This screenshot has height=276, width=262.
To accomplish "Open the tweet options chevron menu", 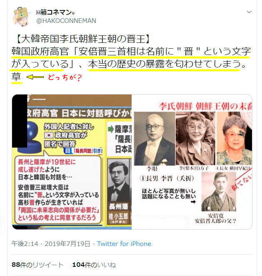I will (x=249, y=12).
